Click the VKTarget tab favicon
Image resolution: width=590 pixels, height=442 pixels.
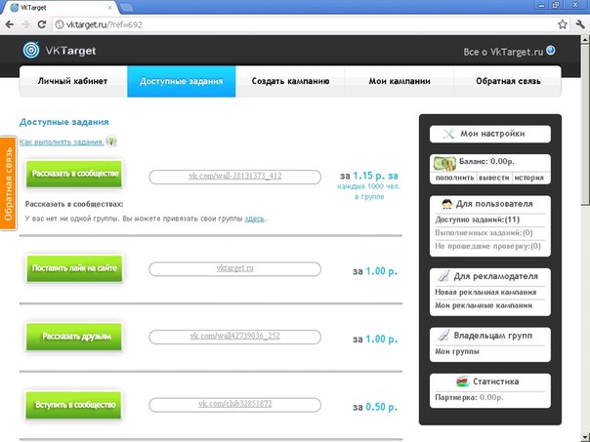tap(15, 7)
